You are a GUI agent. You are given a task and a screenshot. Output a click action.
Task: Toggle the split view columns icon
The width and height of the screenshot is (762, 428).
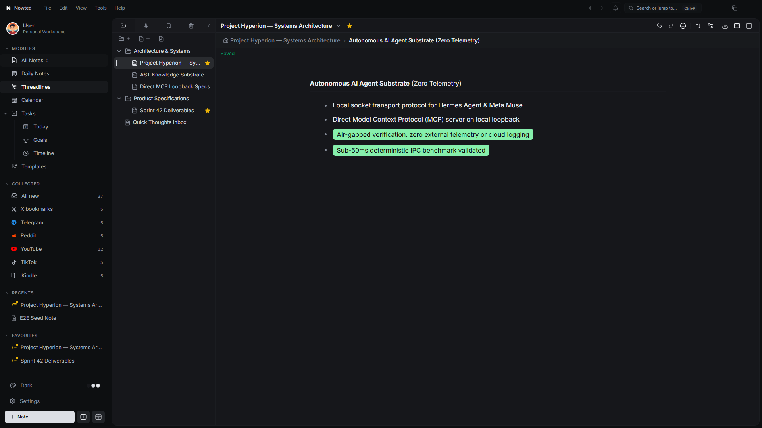click(749, 26)
